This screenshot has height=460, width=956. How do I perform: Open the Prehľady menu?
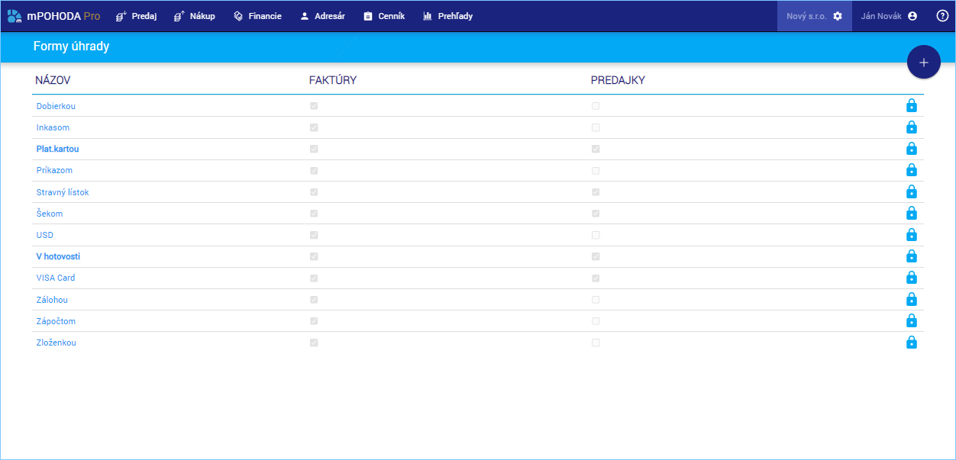click(x=447, y=16)
